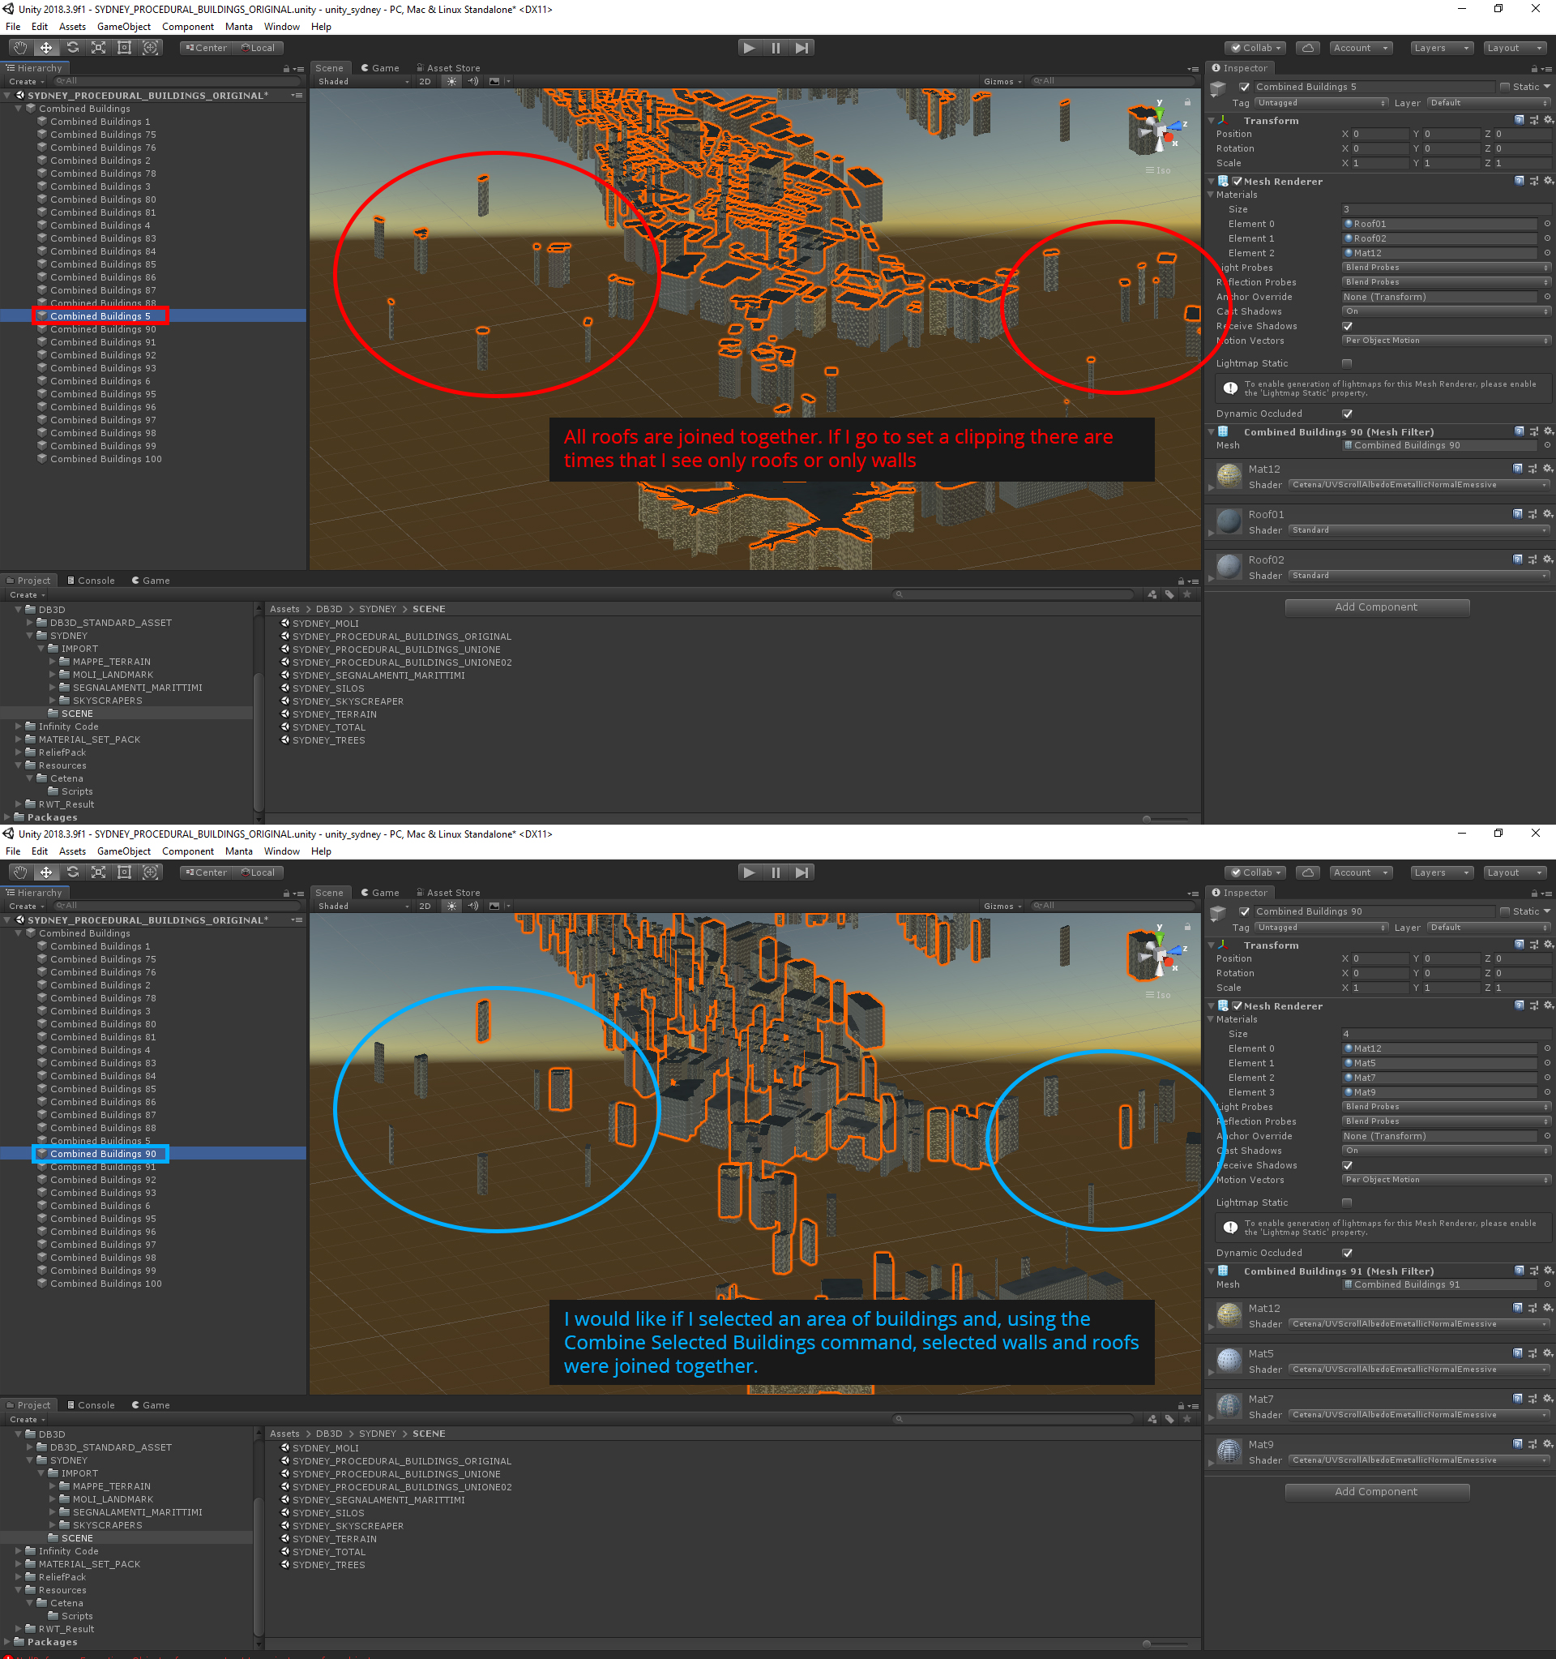
Task: Pick object for Element 0 Roof01 slot
Action: [x=1547, y=224]
